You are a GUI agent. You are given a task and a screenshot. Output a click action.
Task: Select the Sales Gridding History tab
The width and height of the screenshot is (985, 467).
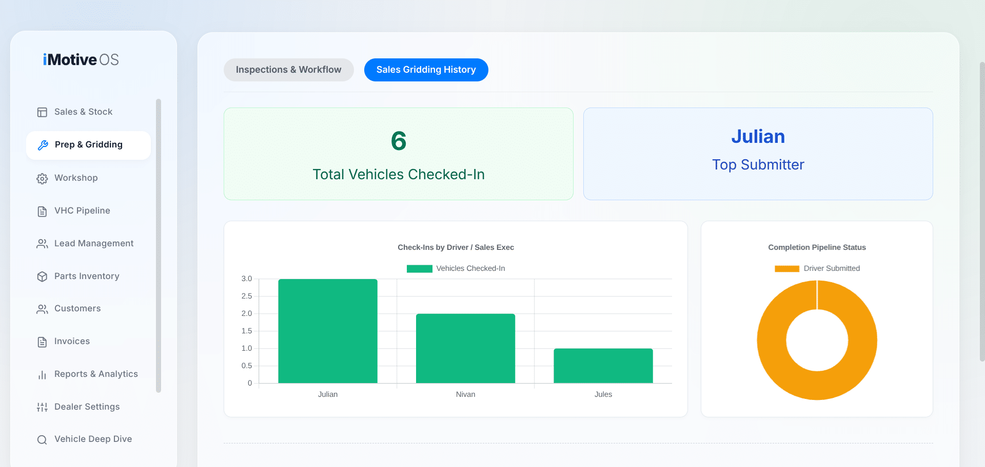(x=426, y=70)
